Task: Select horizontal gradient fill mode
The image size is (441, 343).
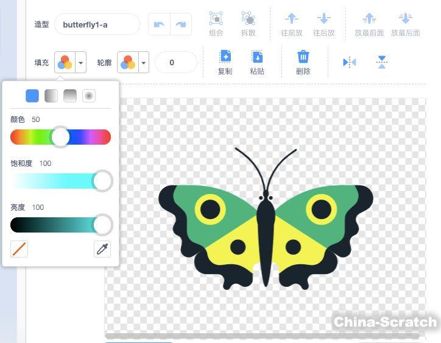Action: (51, 95)
